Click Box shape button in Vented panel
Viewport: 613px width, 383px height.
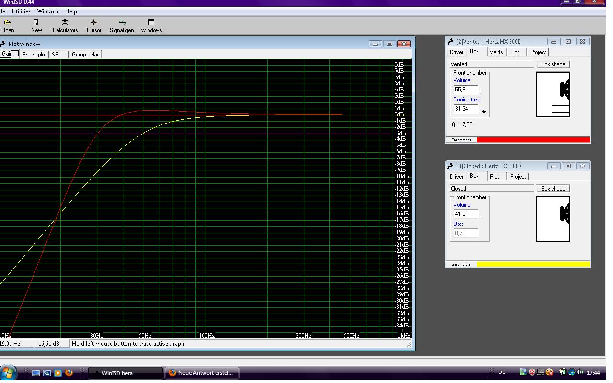(x=553, y=64)
